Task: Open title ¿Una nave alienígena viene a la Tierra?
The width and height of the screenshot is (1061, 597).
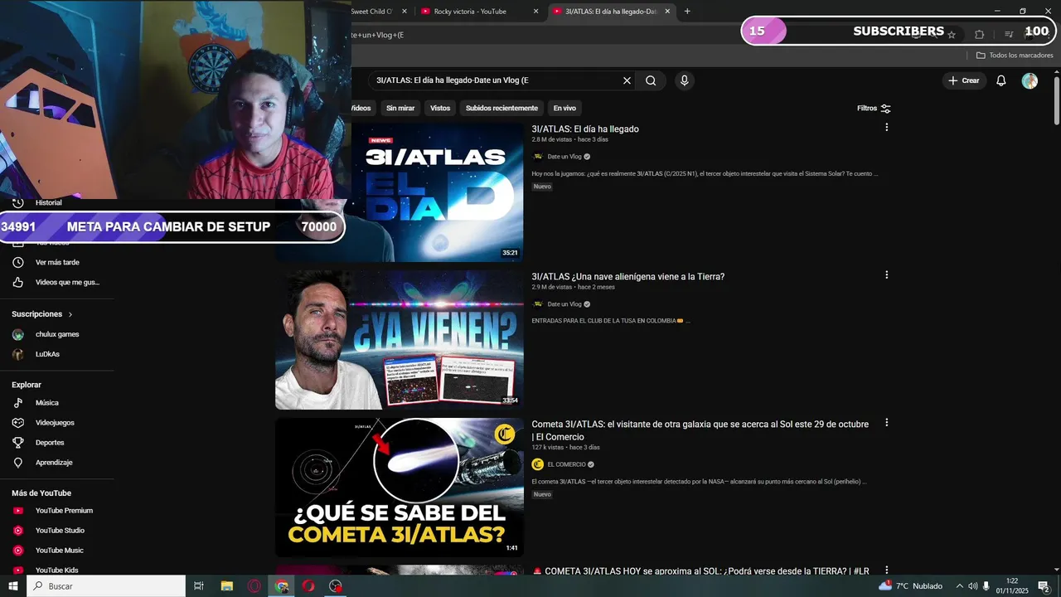Action: pos(628,277)
